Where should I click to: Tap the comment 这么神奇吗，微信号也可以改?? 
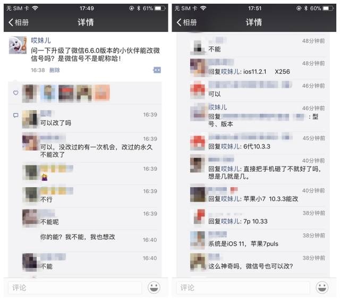click(251, 266)
